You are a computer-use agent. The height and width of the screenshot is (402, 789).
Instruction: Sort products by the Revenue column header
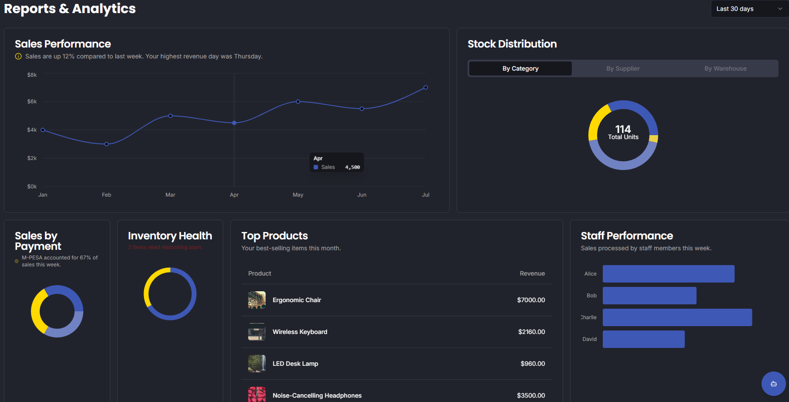(x=532, y=273)
